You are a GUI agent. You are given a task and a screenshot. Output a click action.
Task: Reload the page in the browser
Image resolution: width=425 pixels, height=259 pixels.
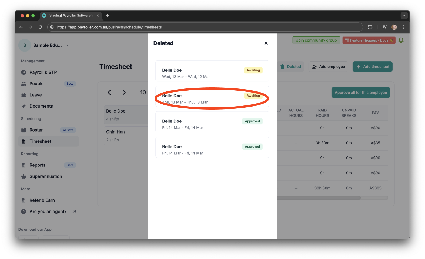40,27
